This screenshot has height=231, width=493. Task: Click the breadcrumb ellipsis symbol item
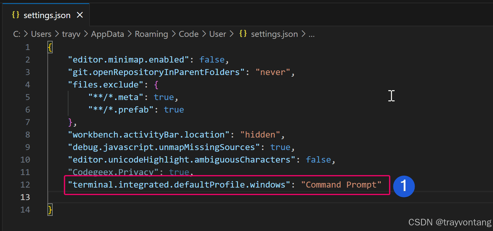click(x=311, y=35)
